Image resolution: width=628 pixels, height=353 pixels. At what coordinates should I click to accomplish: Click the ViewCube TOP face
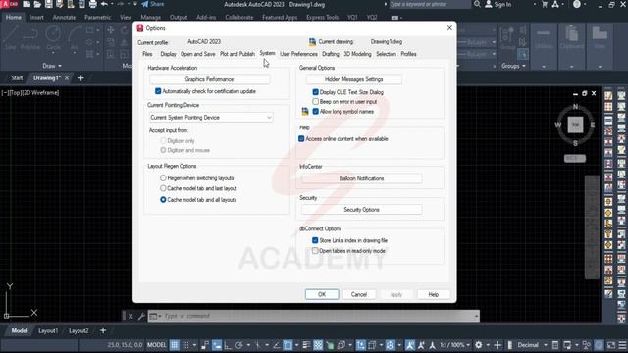pos(576,125)
